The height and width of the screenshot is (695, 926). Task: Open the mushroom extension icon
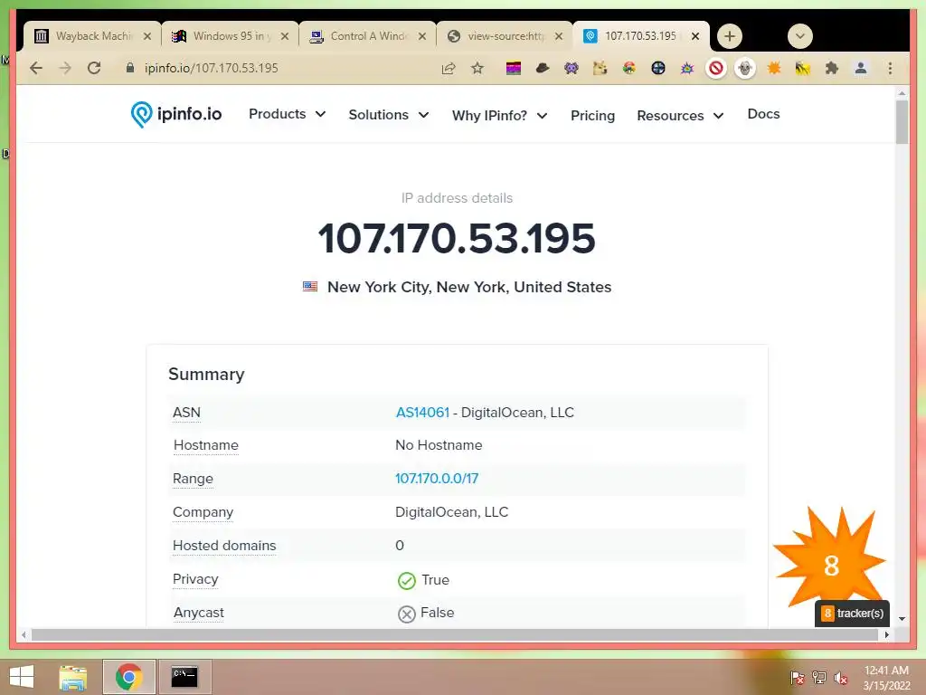[x=629, y=69]
